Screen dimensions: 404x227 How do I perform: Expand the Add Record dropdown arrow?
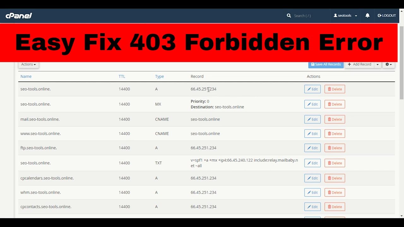377,64
